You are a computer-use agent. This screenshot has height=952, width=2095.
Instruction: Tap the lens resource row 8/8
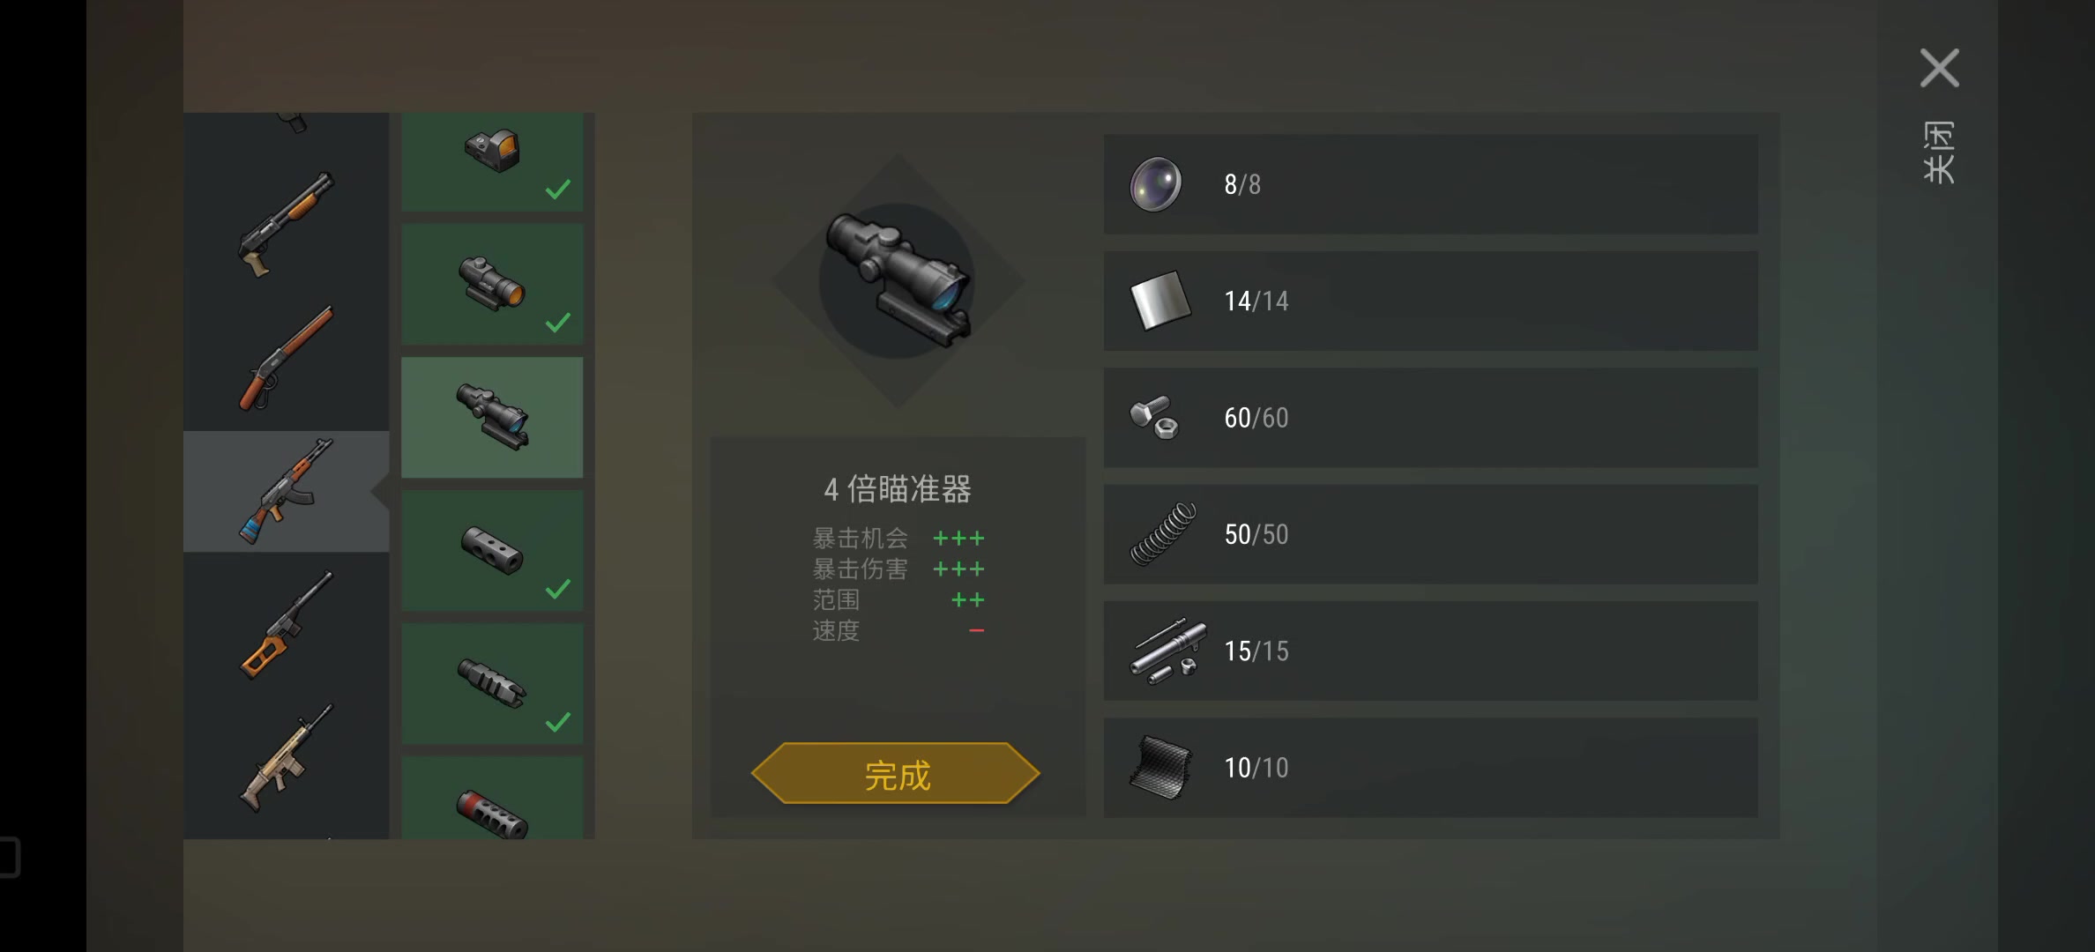tap(1431, 184)
